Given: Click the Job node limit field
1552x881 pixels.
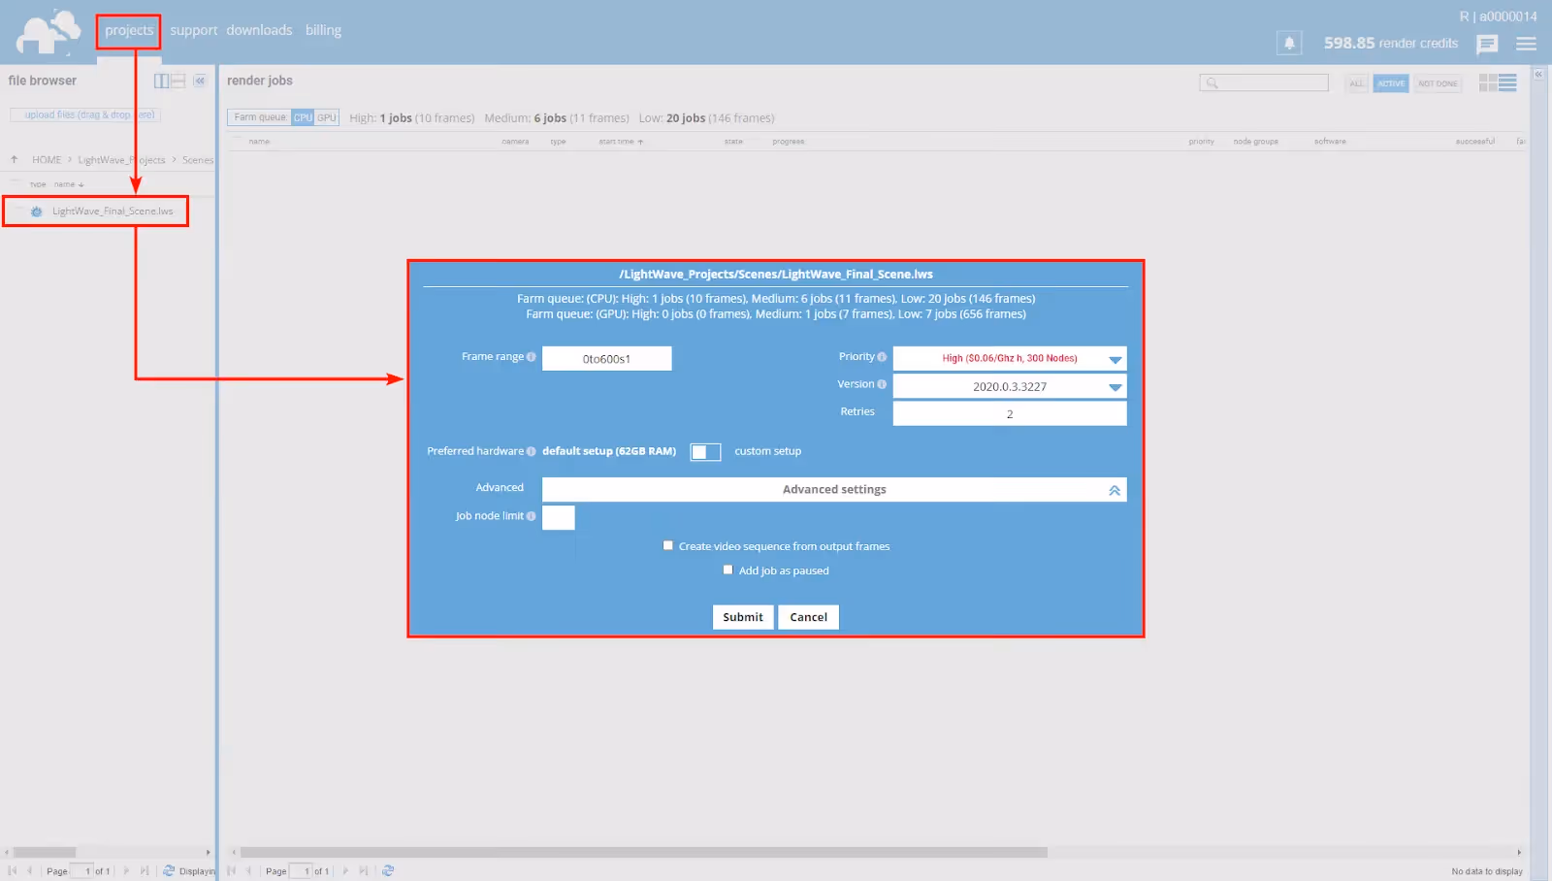Looking at the screenshot, I should (x=558, y=517).
